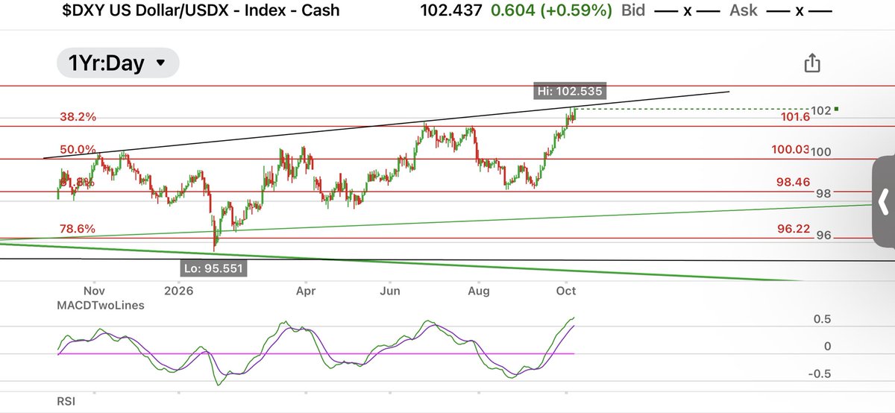Click the 100.03 retracement price value
Screen dimensions: 895x413
pyautogui.click(x=791, y=150)
